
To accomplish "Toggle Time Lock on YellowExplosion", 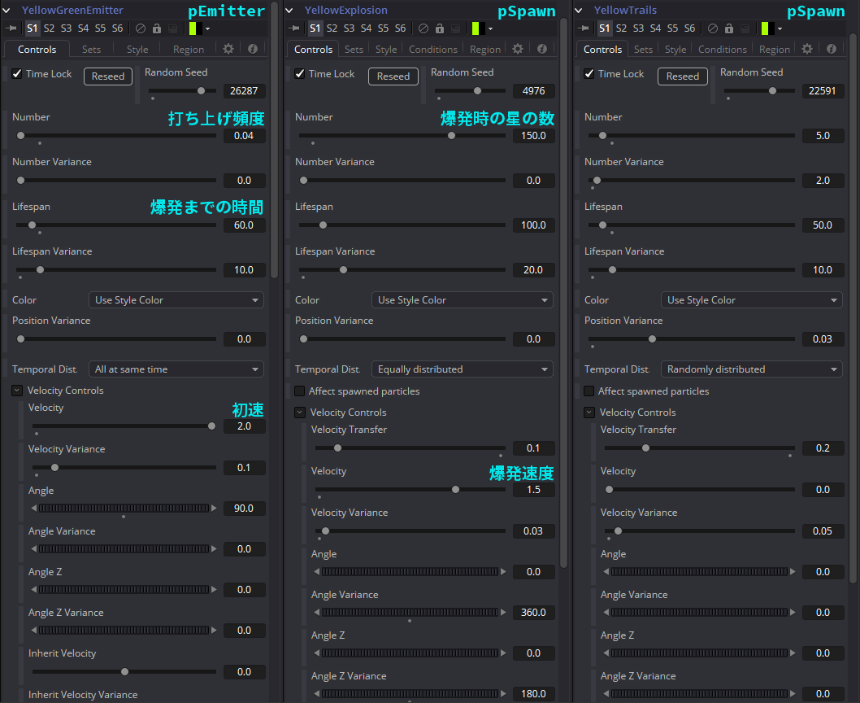I will coord(299,73).
